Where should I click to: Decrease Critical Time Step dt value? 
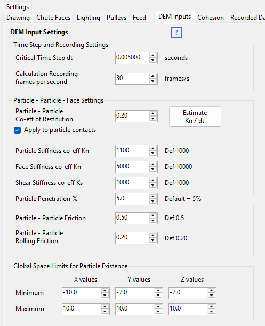[x=153, y=60]
